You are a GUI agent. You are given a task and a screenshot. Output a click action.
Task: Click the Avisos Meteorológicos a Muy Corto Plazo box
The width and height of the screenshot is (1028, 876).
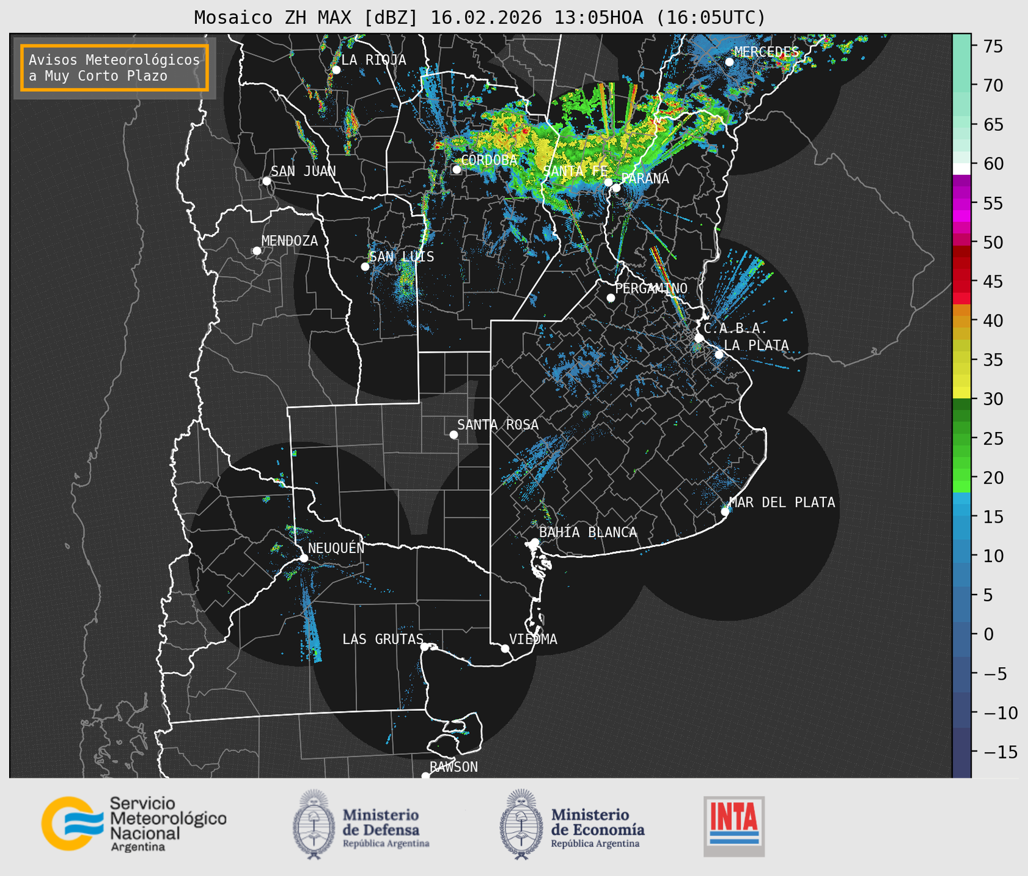point(115,68)
